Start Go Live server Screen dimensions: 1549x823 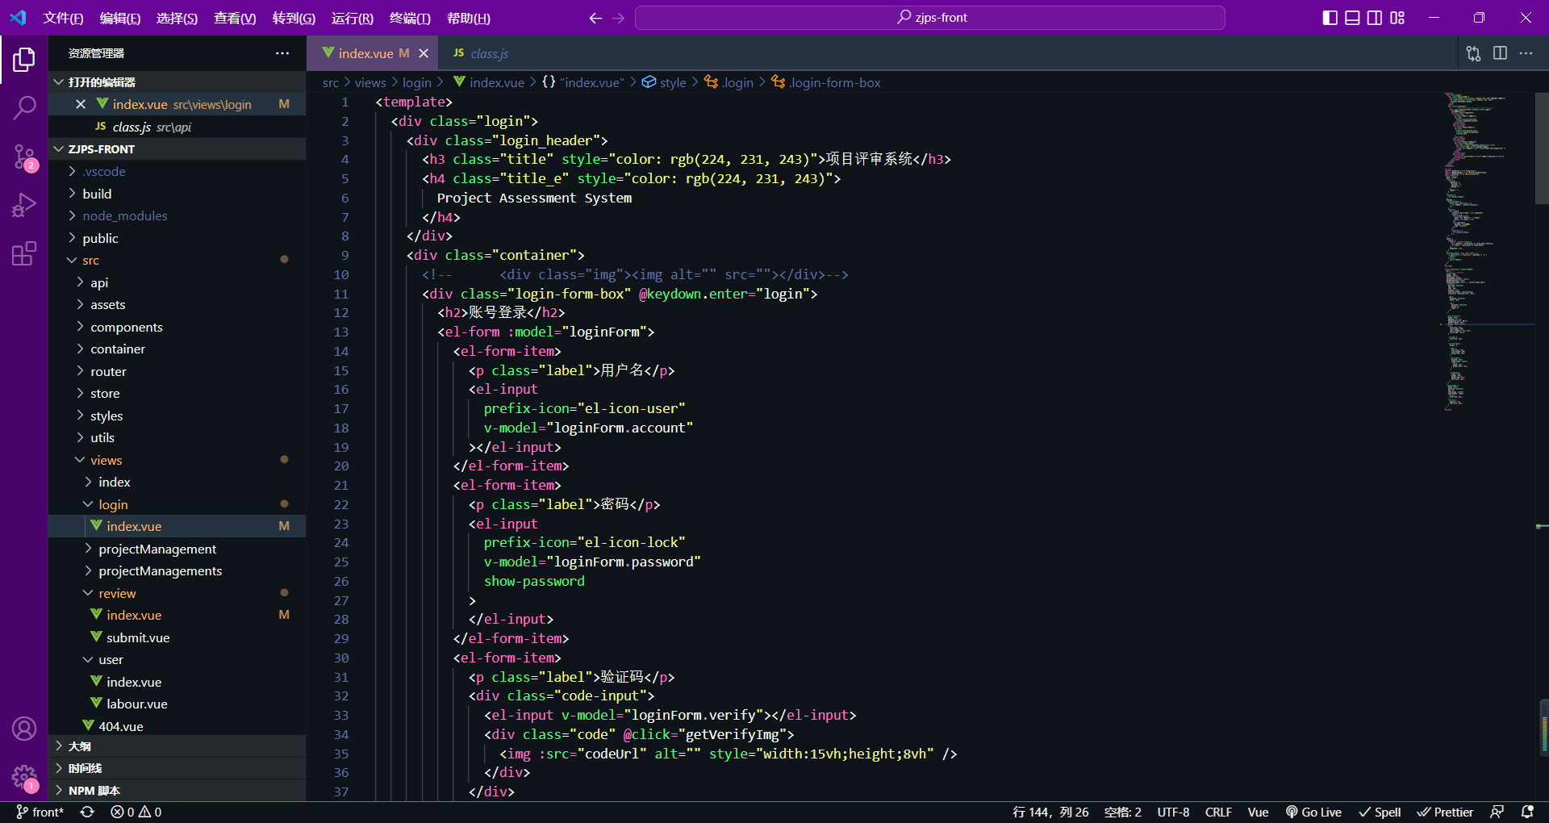1313,813
